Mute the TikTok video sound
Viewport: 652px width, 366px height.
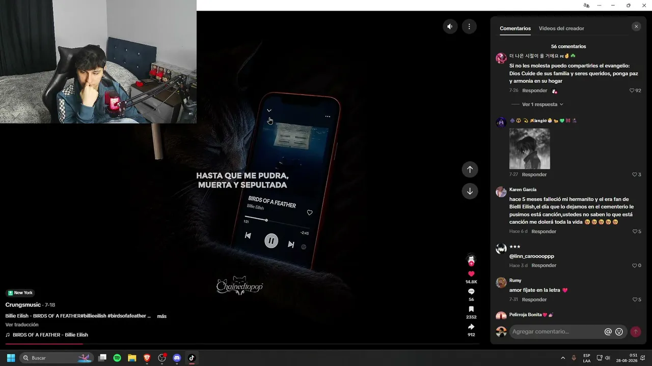[450, 26]
